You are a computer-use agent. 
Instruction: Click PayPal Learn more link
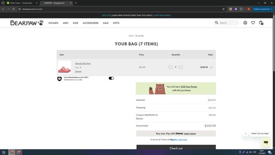pos(183,139)
